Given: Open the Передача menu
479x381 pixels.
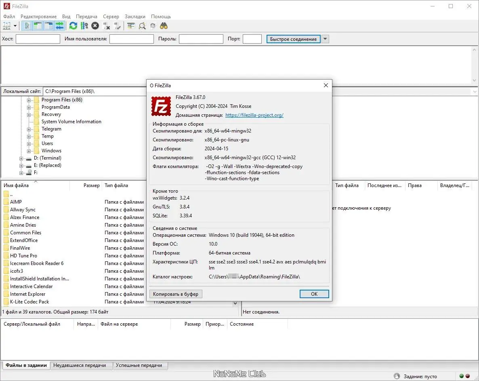Looking at the screenshot, I should click(x=86, y=17).
